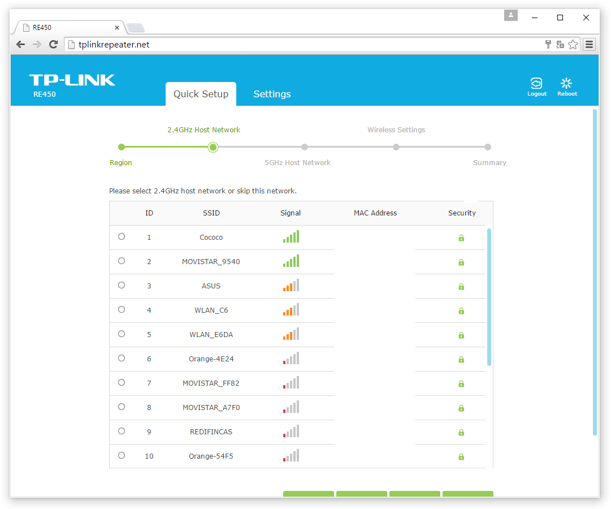
Task: Click the SSID text WLAN_E6DA
Action: point(211,335)
